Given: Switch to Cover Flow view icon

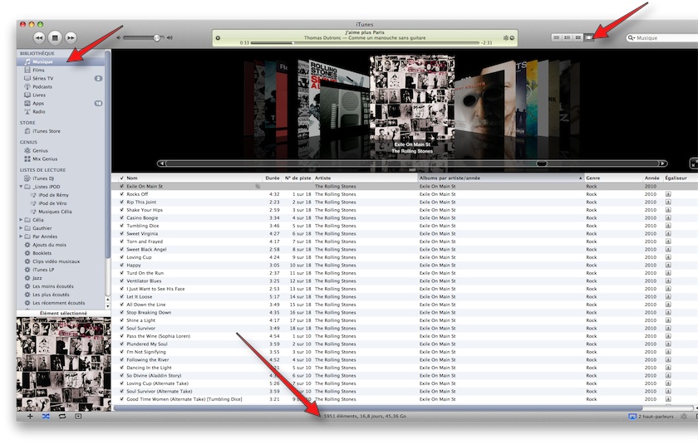Looking at the screenshot, I should pos(589,37).
